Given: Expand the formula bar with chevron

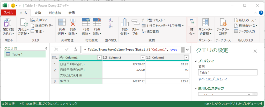Looking at the screenshot, I should [x=188, y=50].
